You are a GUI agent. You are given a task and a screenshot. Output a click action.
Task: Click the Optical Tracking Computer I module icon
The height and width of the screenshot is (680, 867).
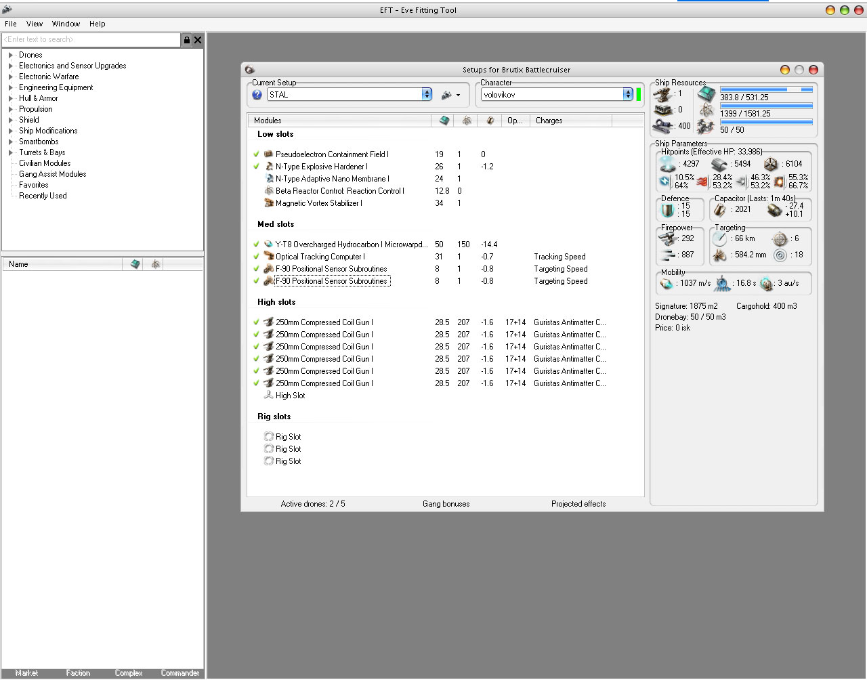coord(269,257)
